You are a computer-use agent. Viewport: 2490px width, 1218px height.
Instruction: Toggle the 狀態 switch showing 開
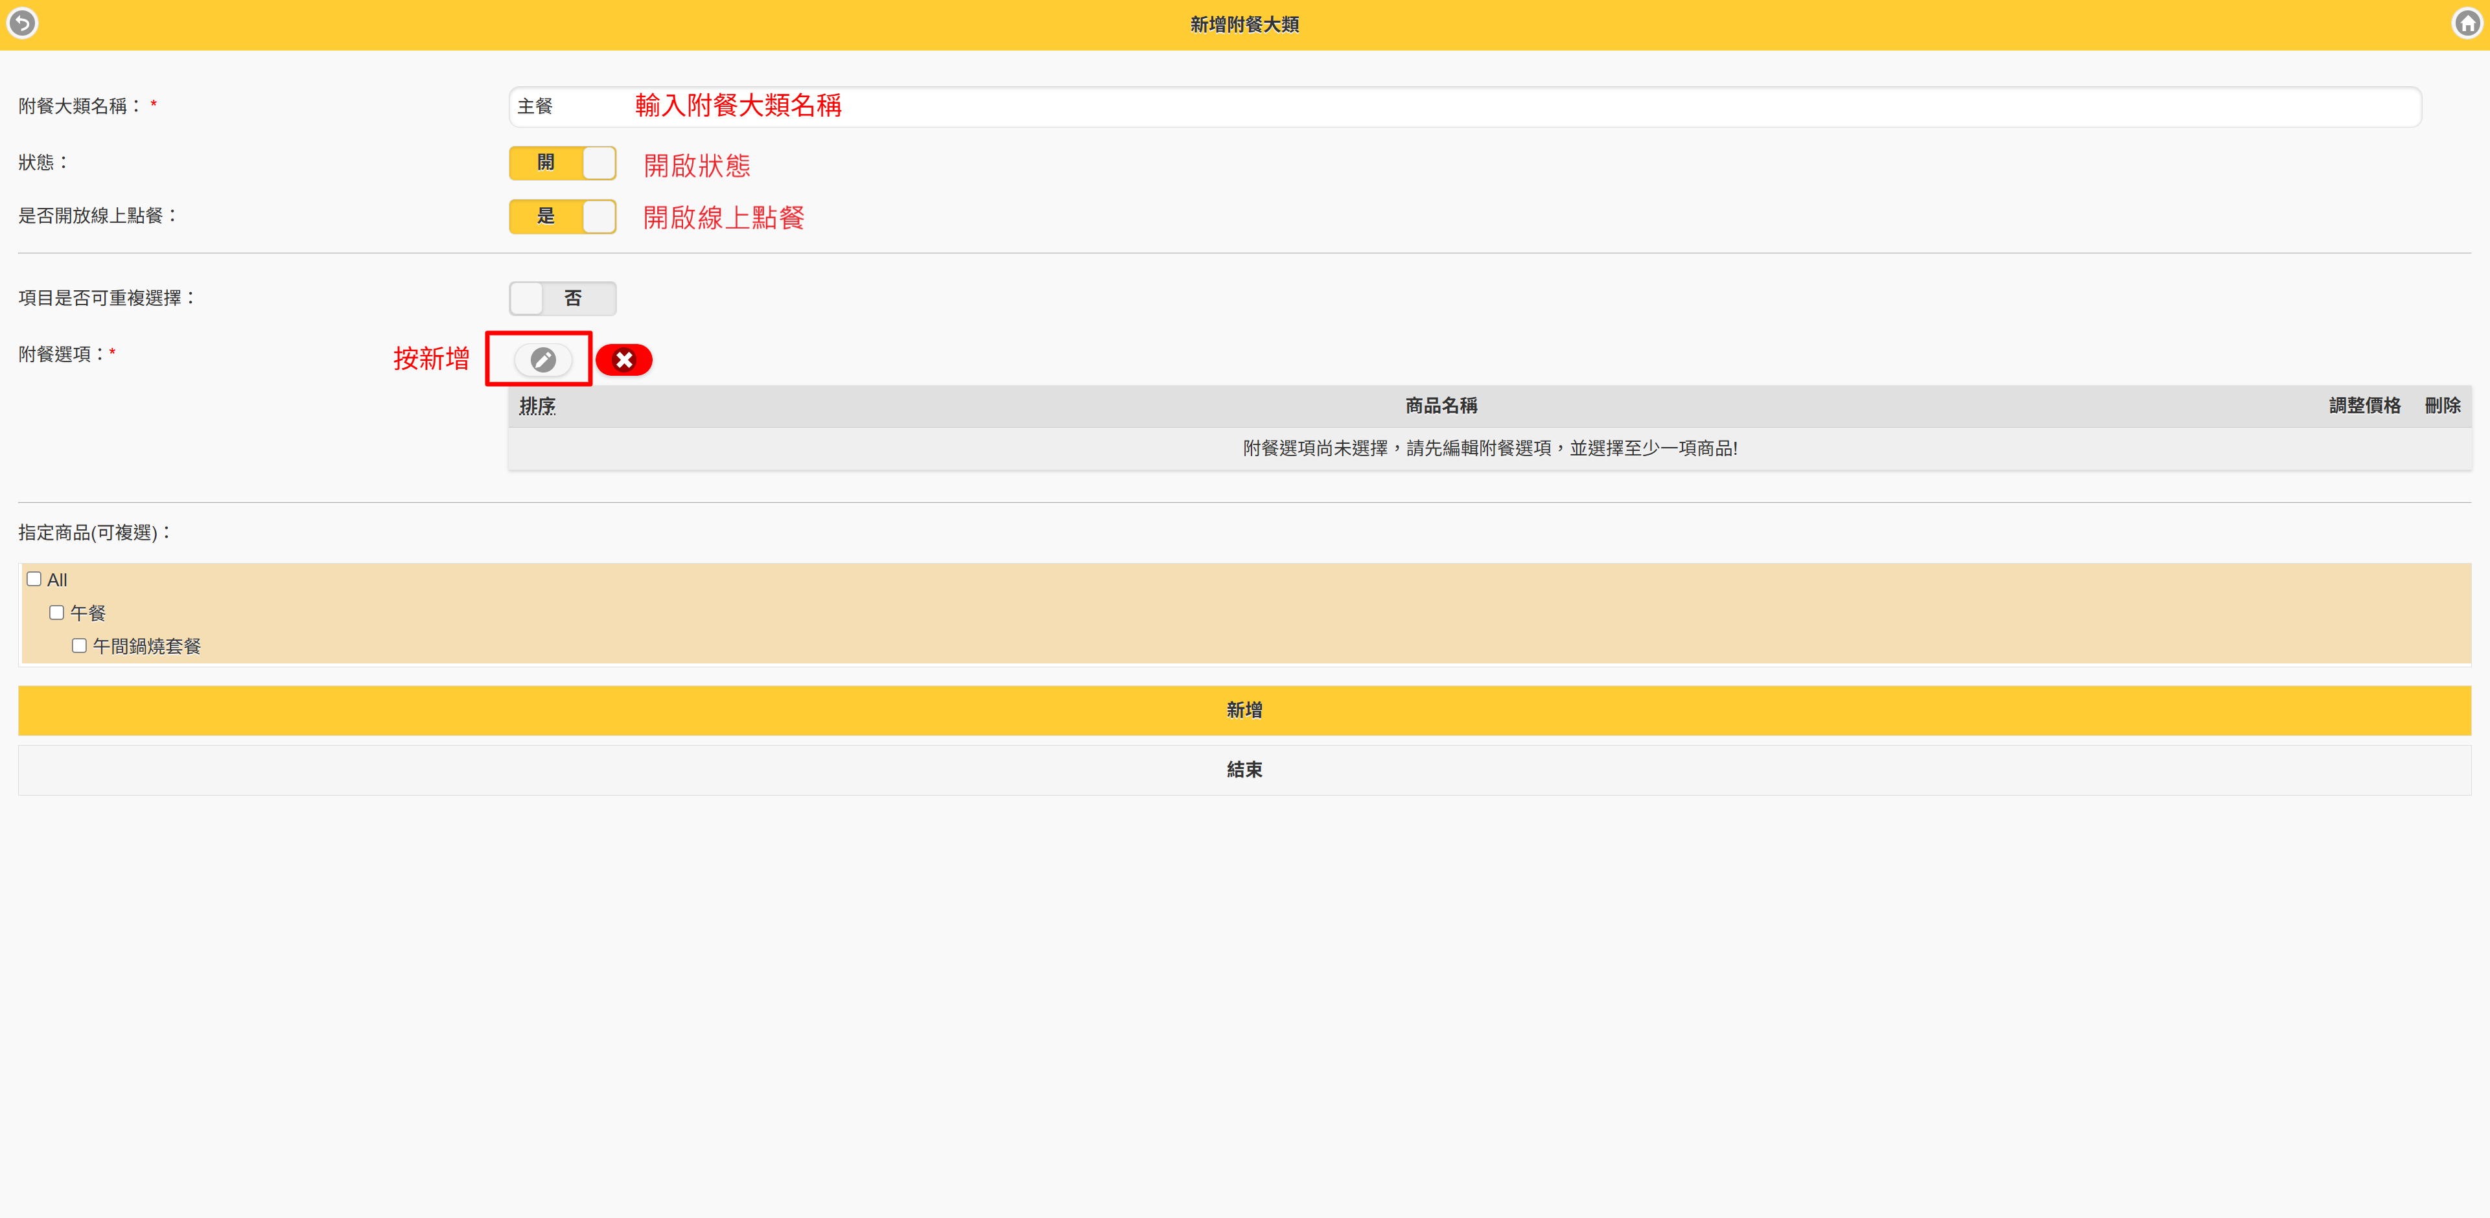point(562,162)
